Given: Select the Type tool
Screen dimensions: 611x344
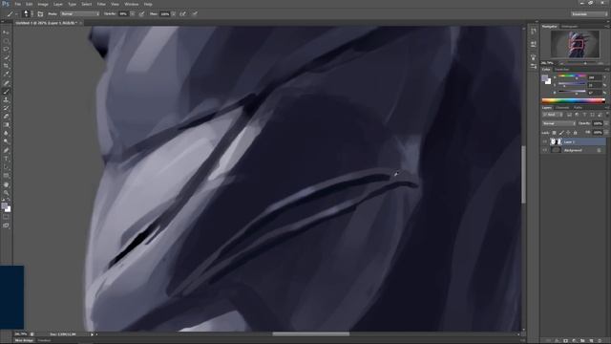Looking at the screenshot, I should point(6,159).
